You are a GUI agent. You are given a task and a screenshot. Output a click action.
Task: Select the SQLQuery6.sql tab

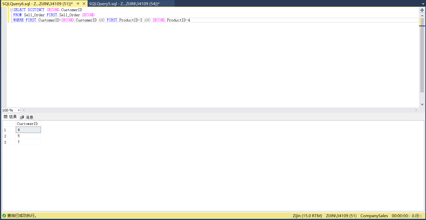pos(38,4)
